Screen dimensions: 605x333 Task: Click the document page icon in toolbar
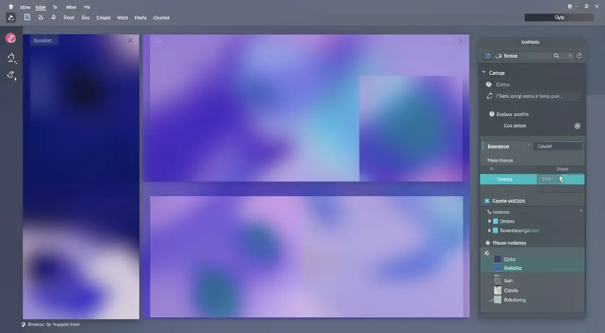[27, 17]
